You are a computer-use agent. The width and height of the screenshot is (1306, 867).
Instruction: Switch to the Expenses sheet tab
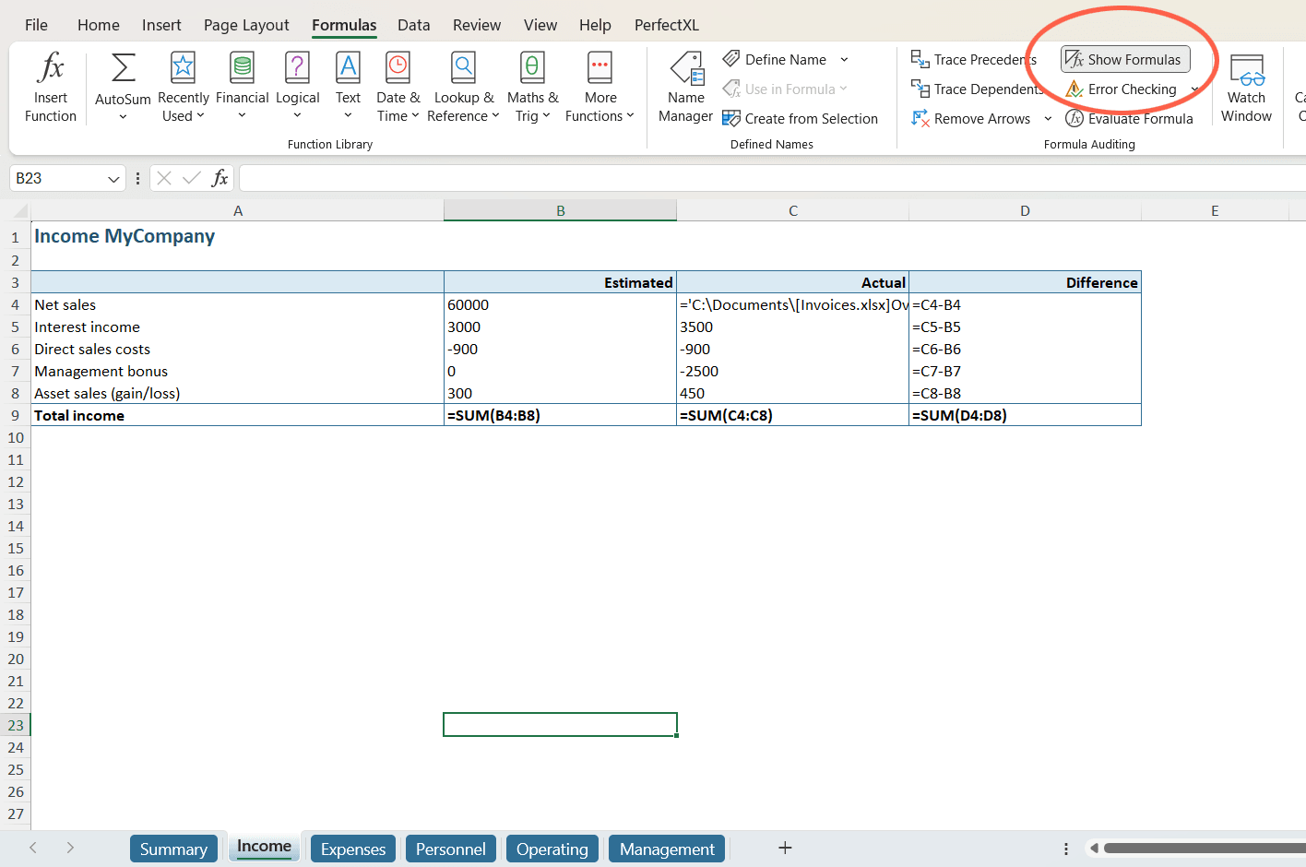(353, 849)
